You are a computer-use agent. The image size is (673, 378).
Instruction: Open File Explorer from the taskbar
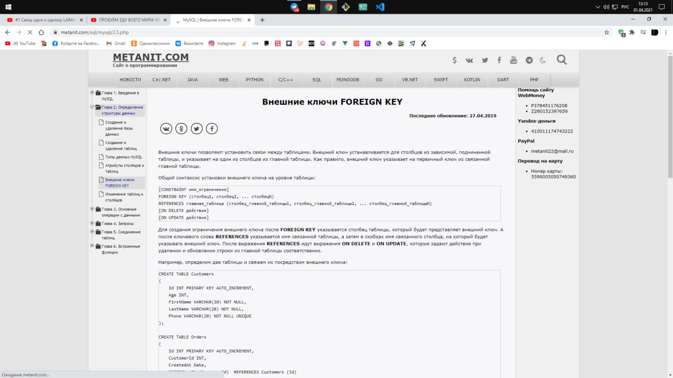tap(311, 7)
